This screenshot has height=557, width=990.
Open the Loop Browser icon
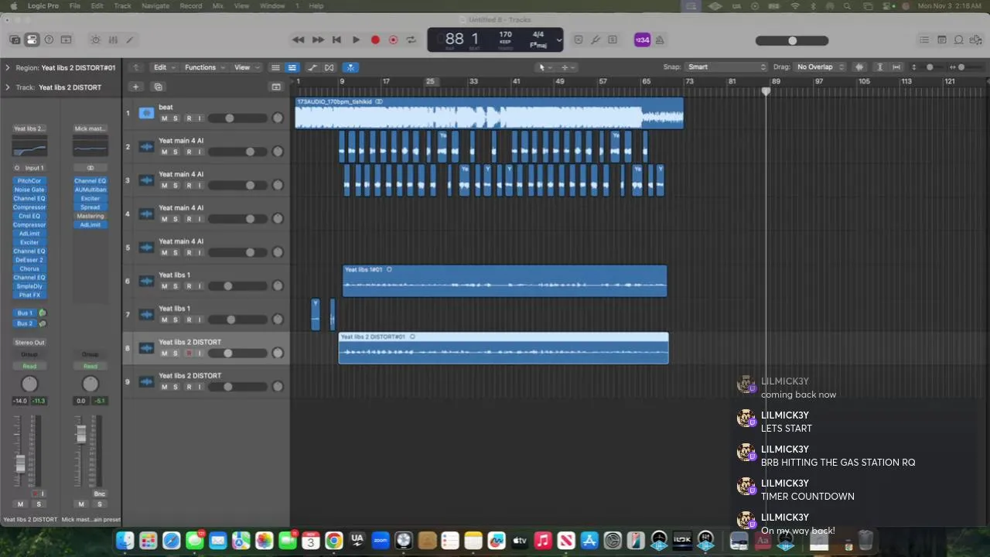pyautogui.click(x=958, y=39)
